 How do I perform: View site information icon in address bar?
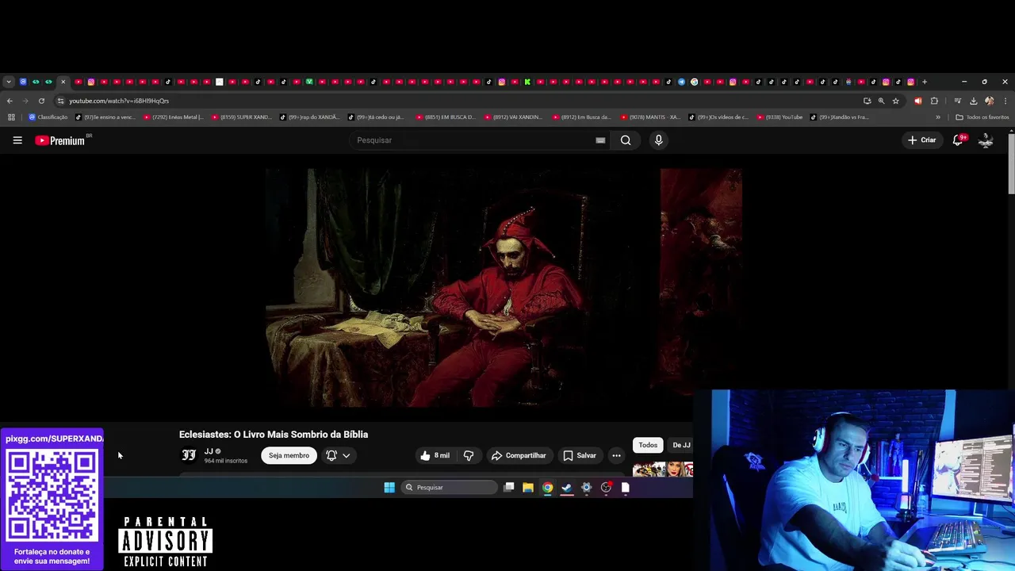tap(60, 101)
